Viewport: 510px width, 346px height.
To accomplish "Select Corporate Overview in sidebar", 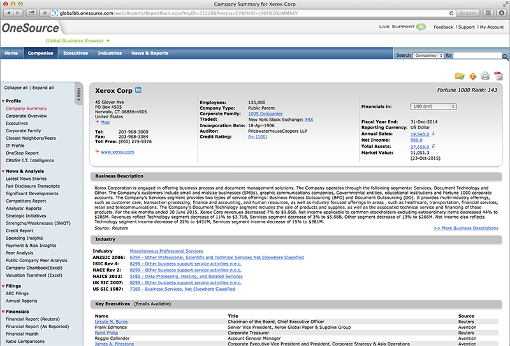I will 26,116.
